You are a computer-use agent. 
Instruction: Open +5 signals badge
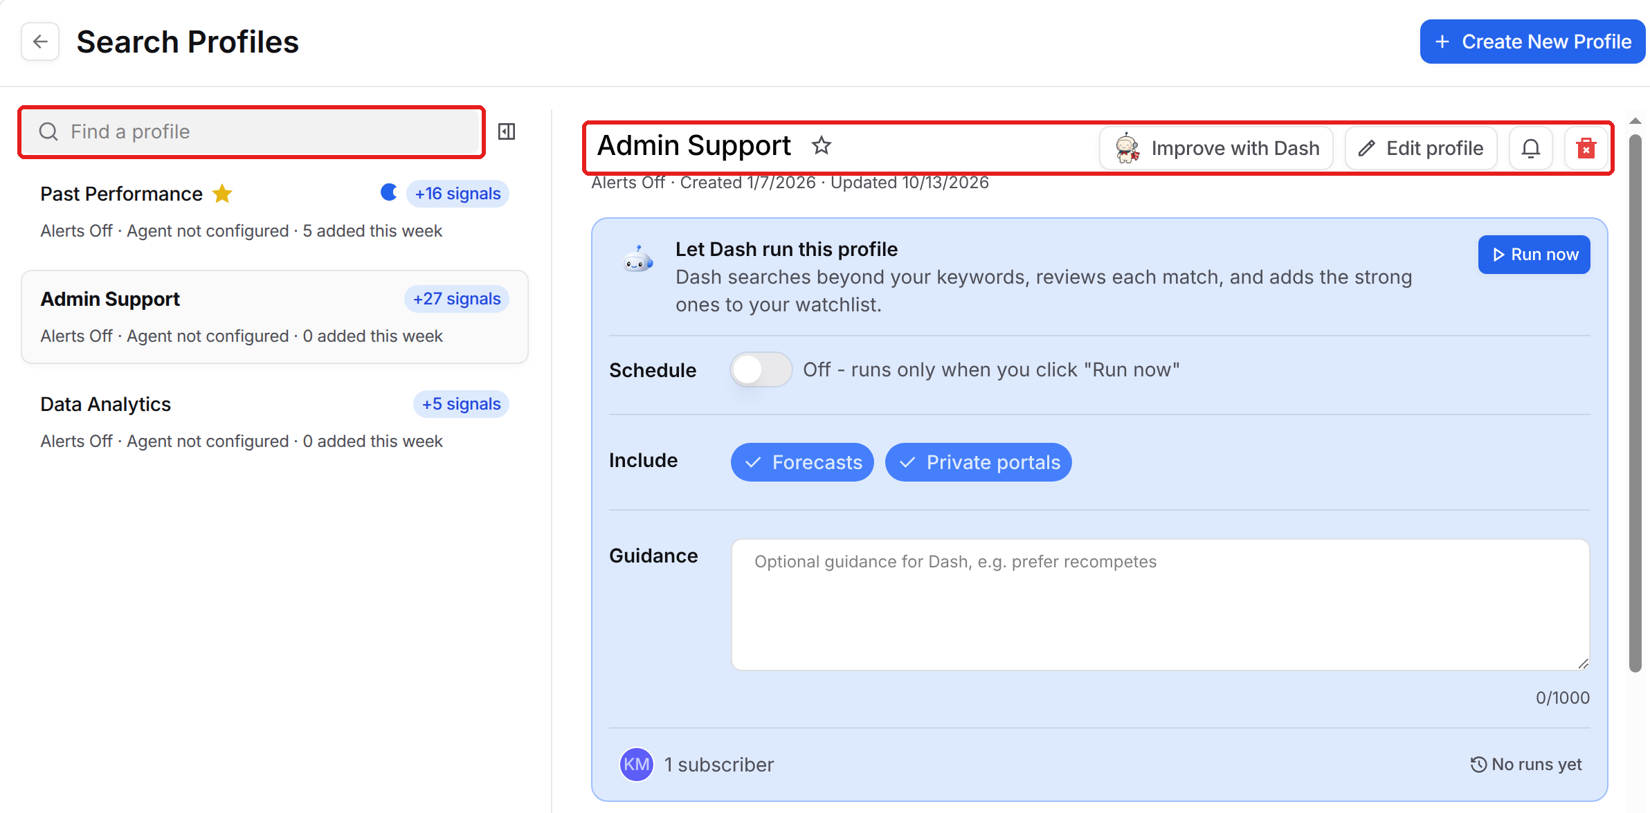point(461,404)
